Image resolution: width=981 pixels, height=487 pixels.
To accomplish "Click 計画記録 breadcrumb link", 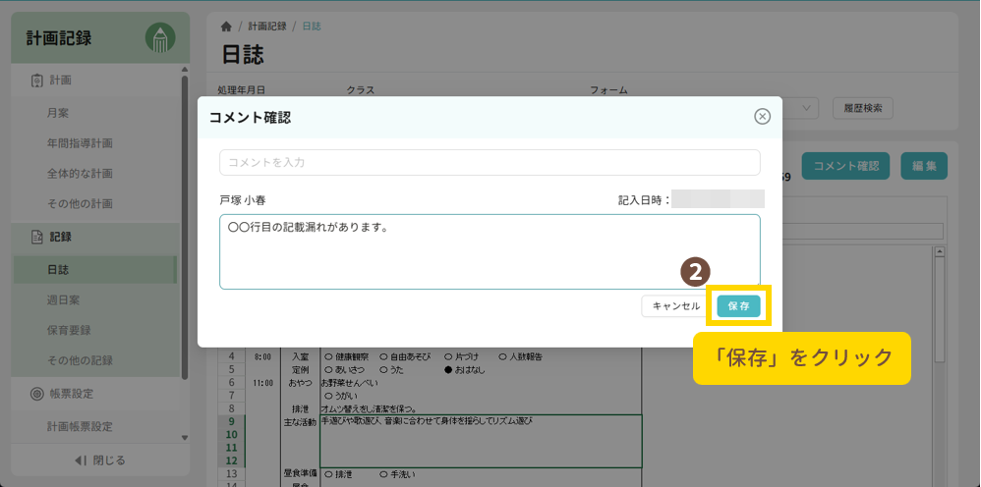I will pyautogui.click(x=266, y=27).
